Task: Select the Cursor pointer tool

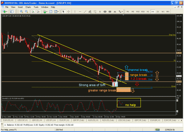Action: [x=64, y=11]
